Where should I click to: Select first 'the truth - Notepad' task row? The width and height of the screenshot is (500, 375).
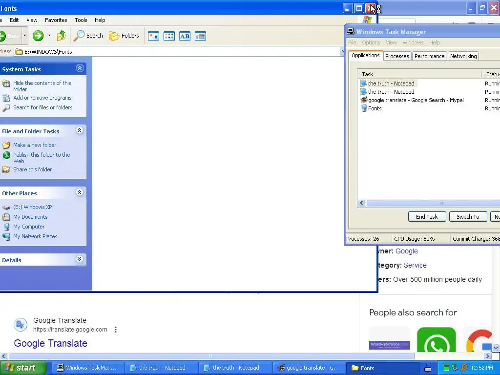pyautogui.click(x=429, y=83)
